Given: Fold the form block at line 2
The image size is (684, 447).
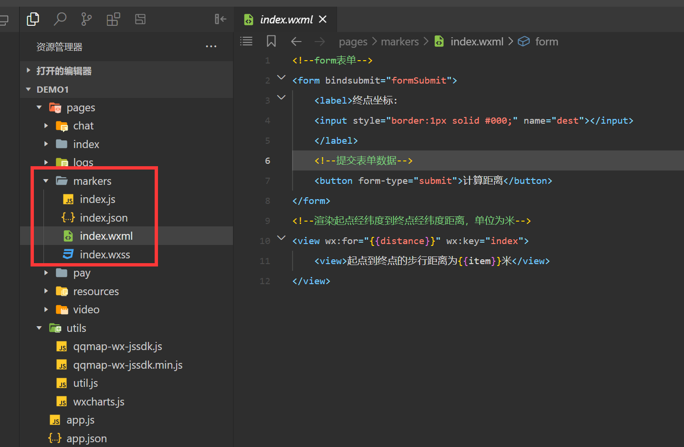Looking at the screenshot, I should click(281, 77).
